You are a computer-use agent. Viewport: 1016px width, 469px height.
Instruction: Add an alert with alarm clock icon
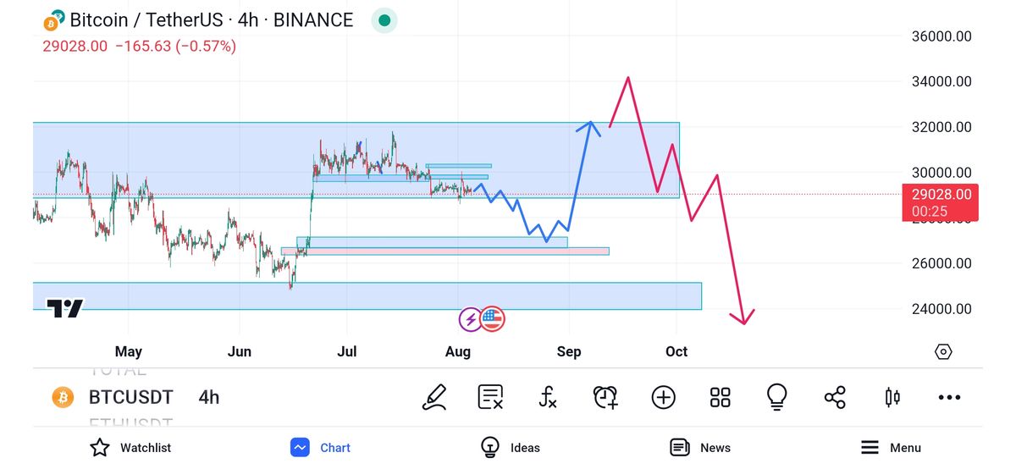tap(605, 397)
